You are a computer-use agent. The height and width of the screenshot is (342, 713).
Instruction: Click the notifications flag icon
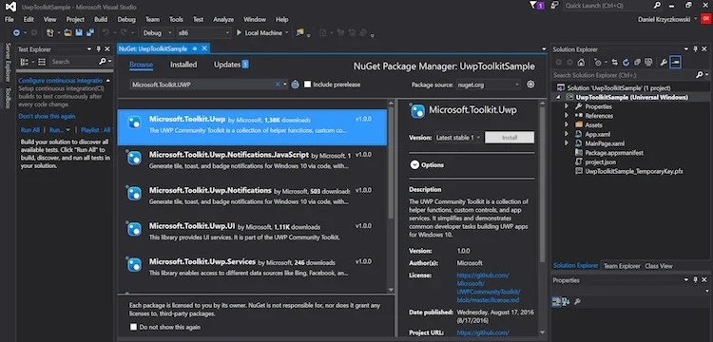coord(533,6)
